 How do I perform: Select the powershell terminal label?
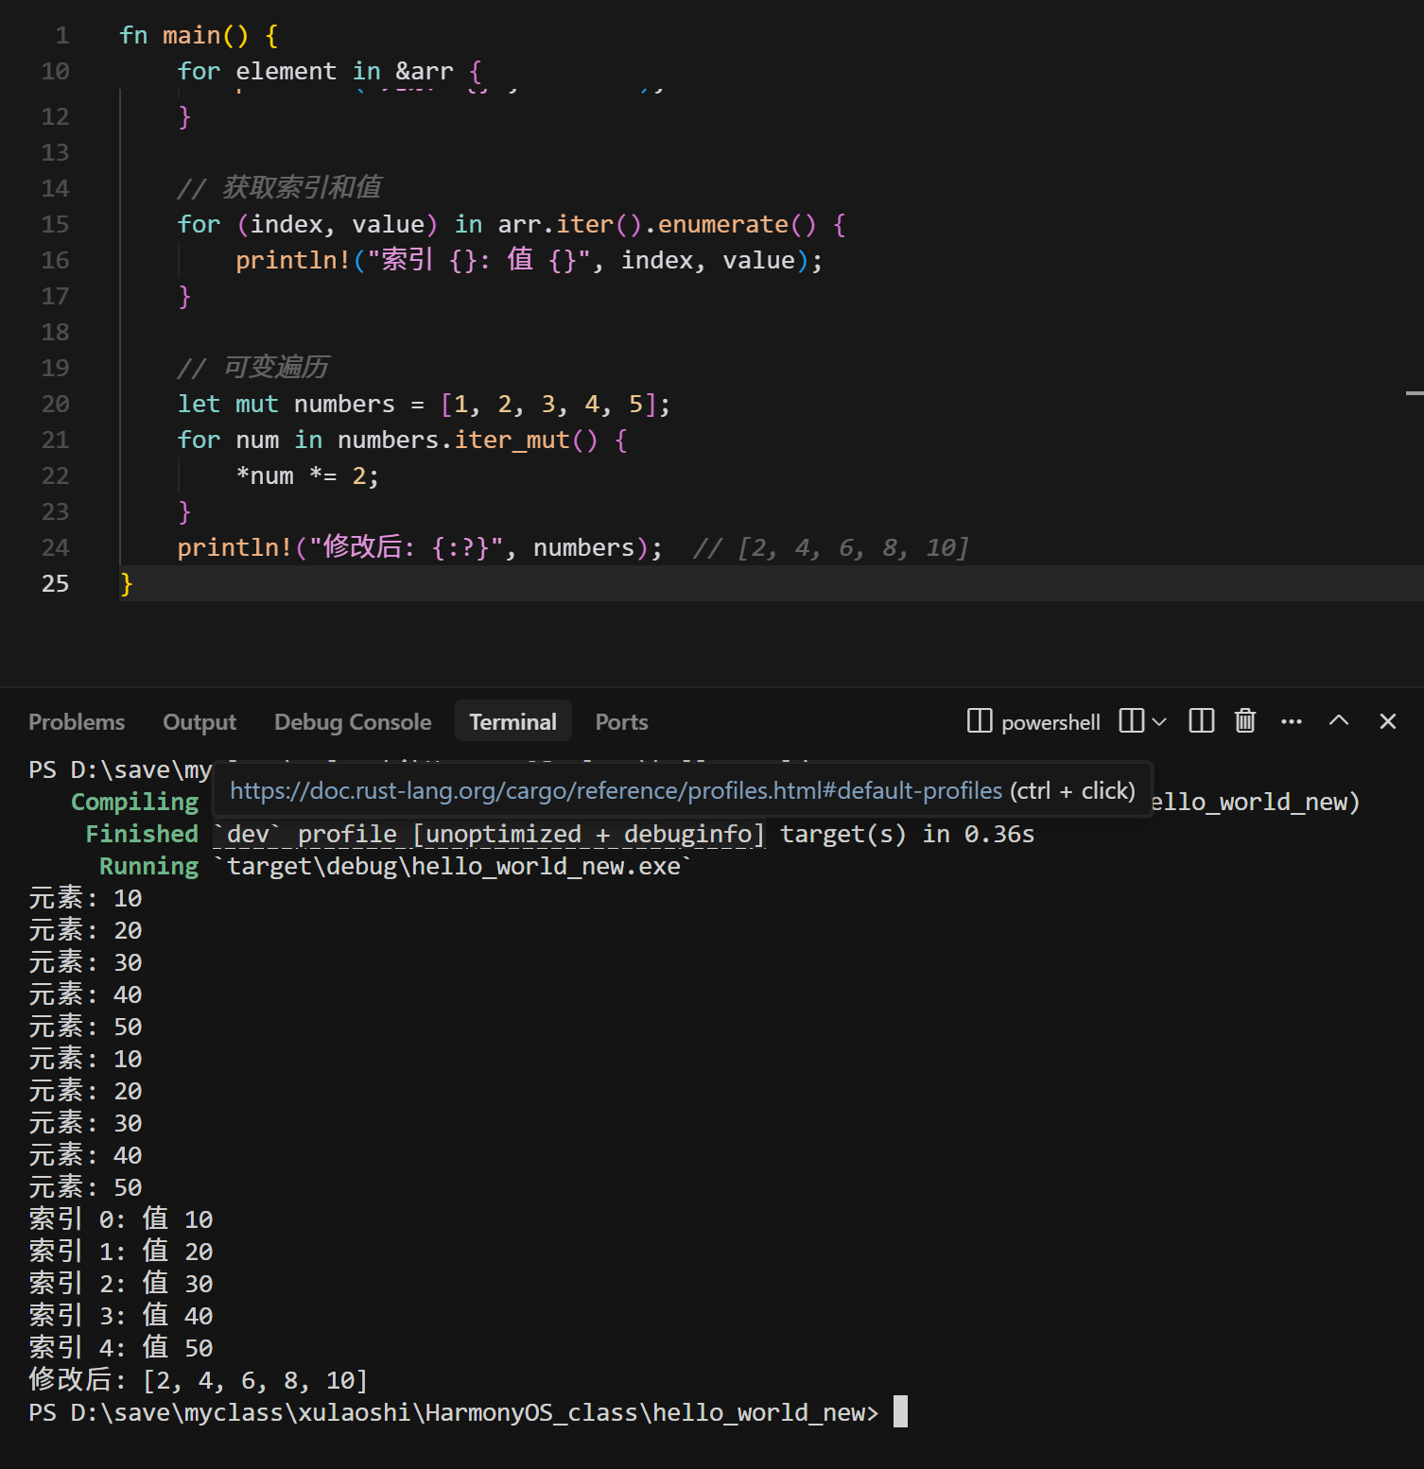(1051, 722)
